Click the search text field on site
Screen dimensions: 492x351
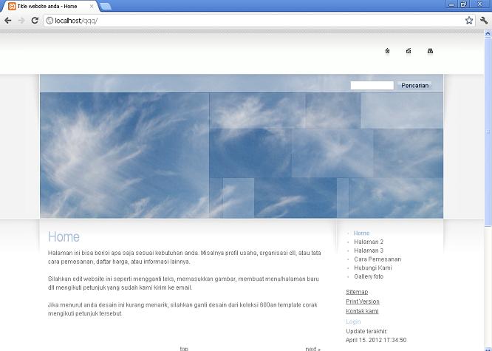[x=372, y=86]
